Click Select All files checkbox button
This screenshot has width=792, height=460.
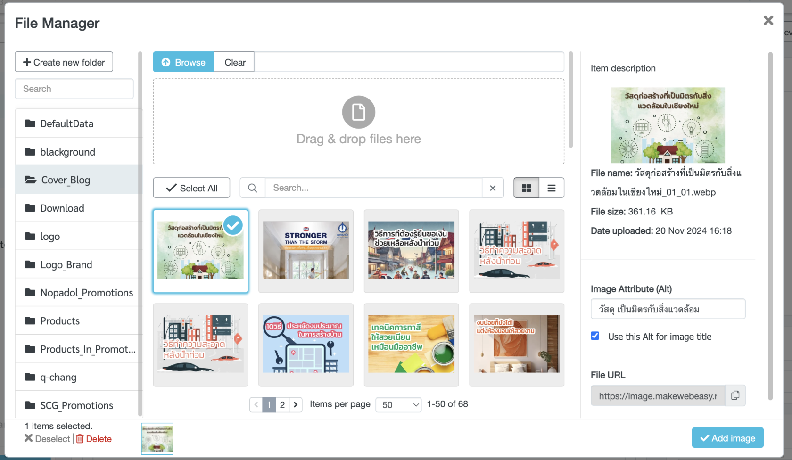point(191,188)
